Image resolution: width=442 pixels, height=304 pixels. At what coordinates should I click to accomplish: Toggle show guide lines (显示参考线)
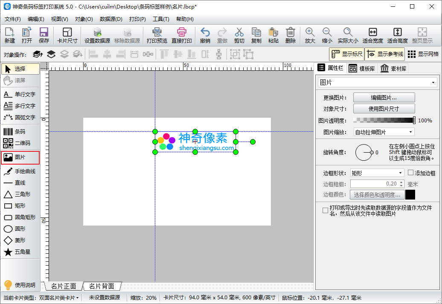pyautogui.click(x=384, y=54)
